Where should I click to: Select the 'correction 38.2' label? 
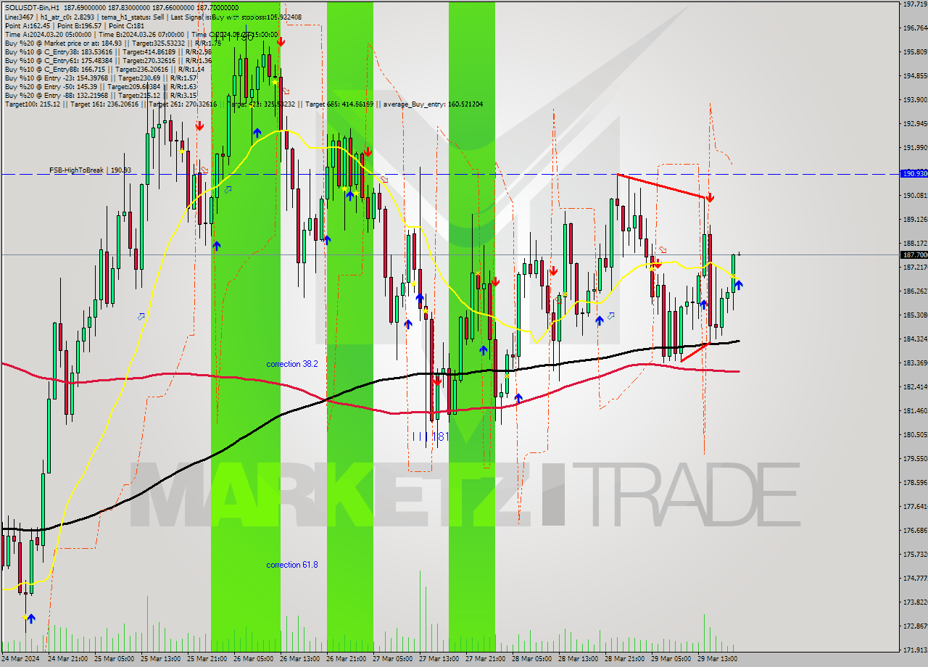(x=291, y=364)
